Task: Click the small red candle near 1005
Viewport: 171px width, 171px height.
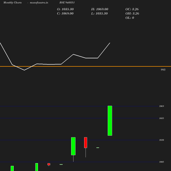Action: pyautogui.click(x=49, y=164)
